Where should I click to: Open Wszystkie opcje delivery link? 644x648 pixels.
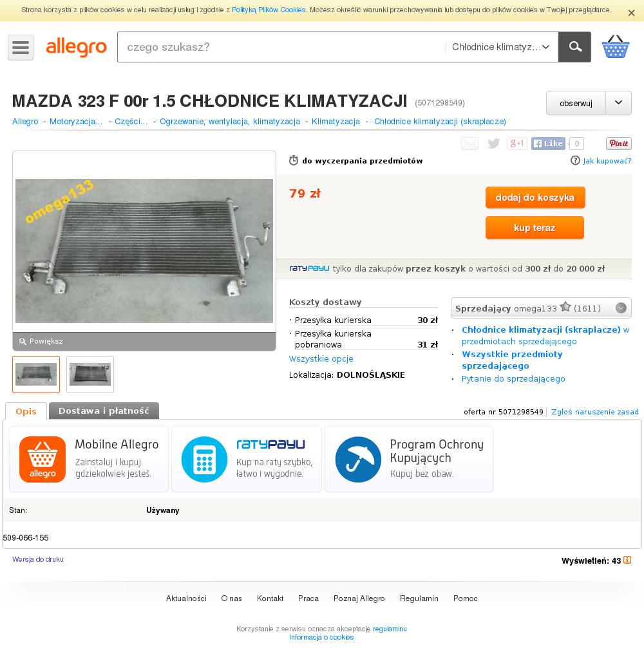click(321, 358)
